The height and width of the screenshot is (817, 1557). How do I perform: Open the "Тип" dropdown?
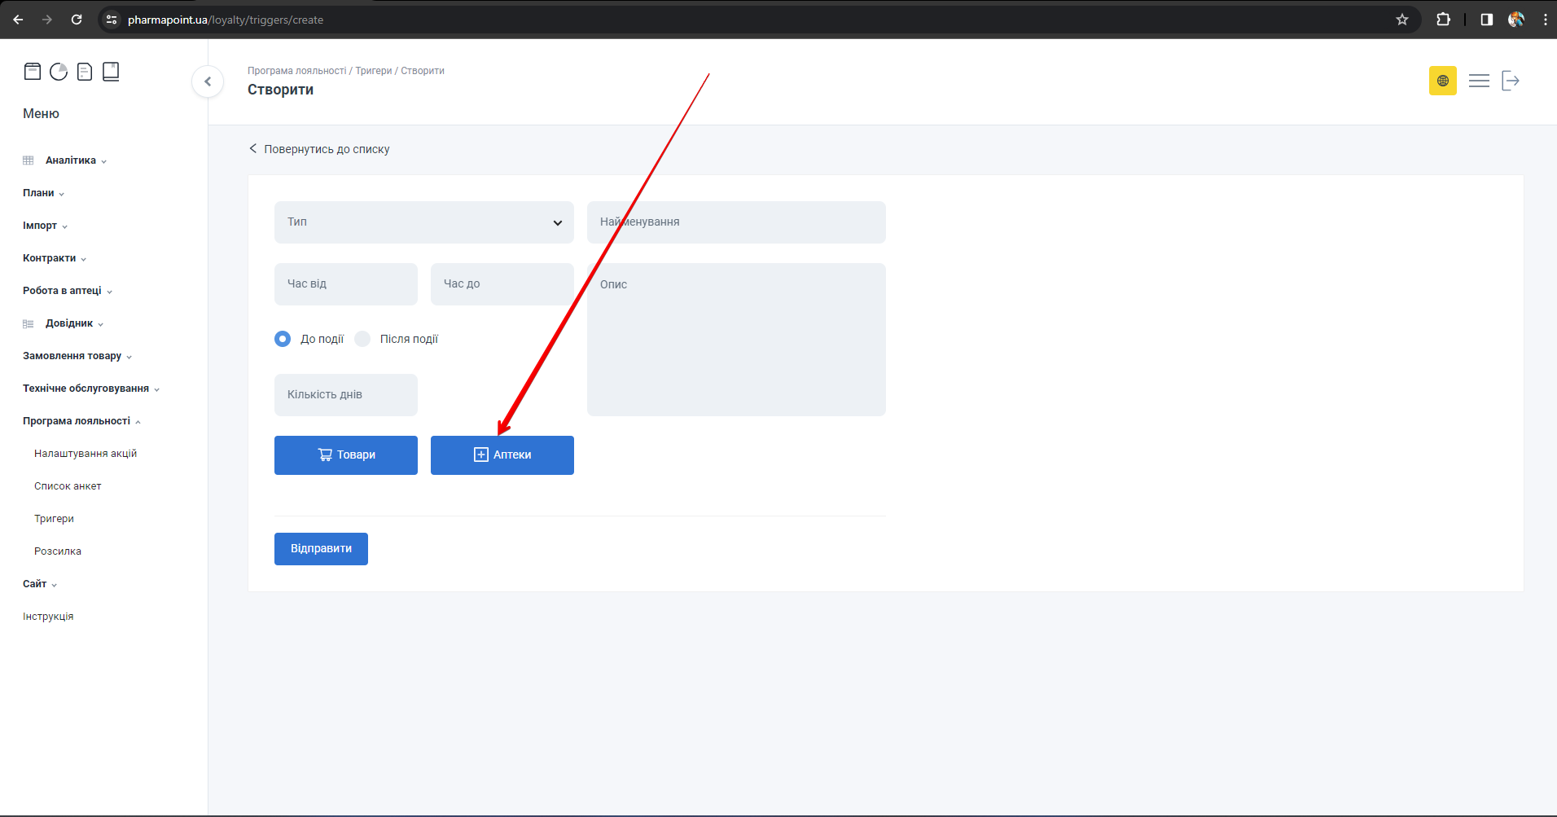pos(423,222)
